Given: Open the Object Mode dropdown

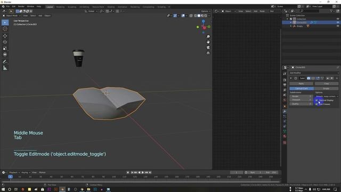Looking at the screenshot, I should (12, 15).
